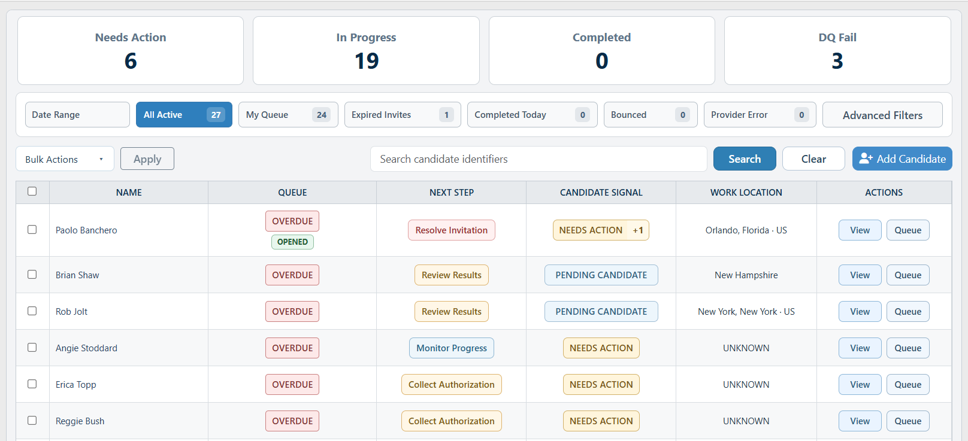The width and height of the screenshot is (968, 441).
Task: Filter by Completed Today
Action: (x=533, y=114)
